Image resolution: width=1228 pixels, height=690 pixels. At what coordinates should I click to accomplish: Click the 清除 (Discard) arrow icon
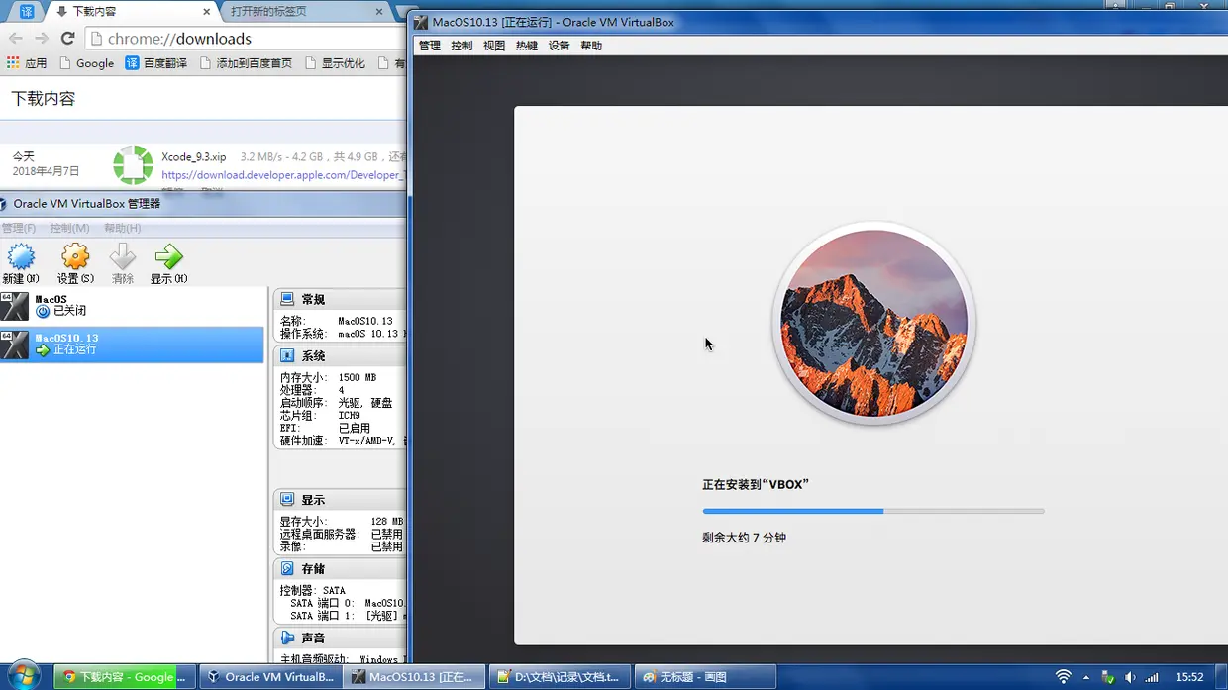click(122, 257)
